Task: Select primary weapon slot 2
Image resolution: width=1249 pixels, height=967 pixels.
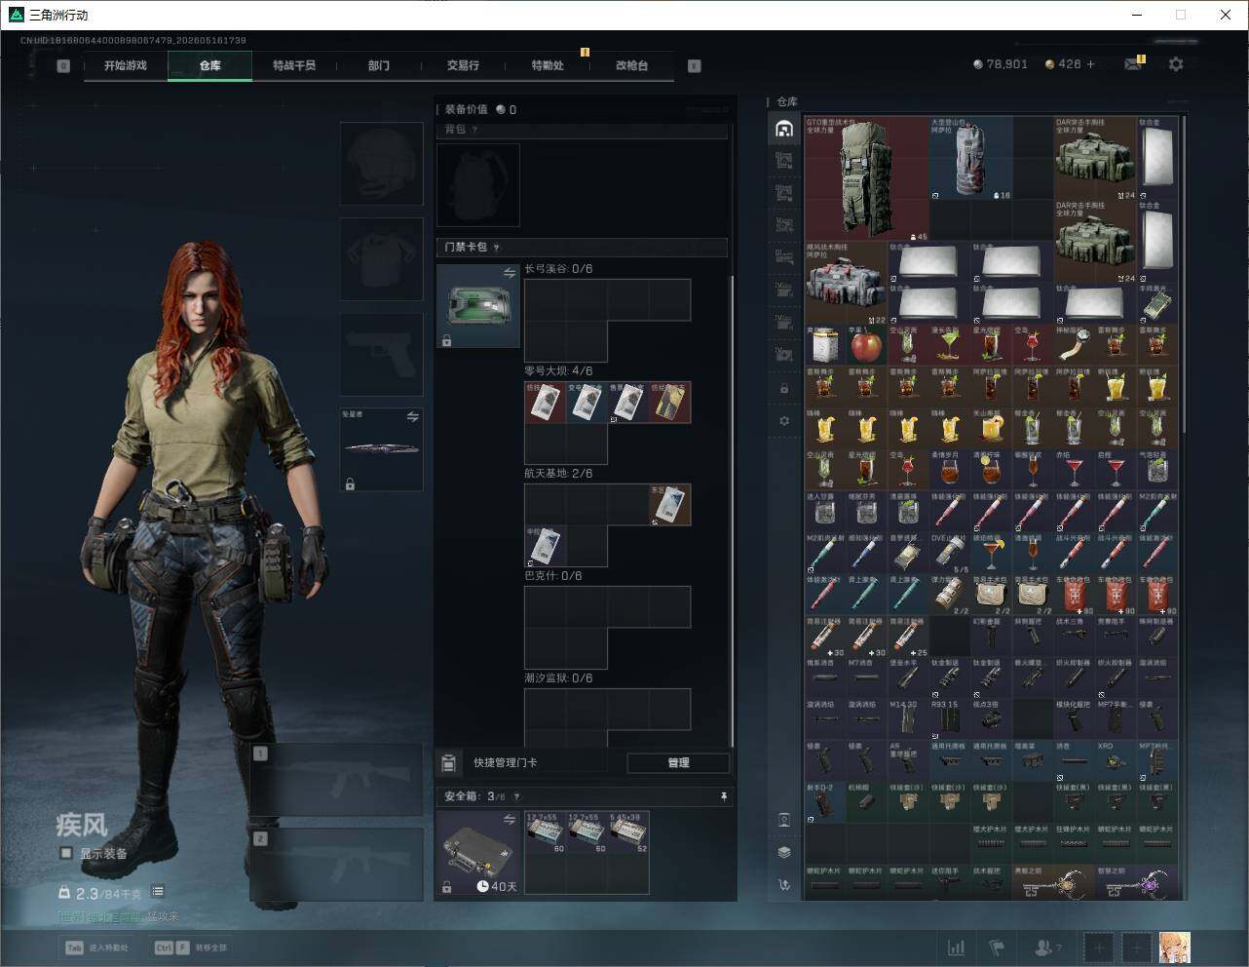Action: (x=337, y=864)
